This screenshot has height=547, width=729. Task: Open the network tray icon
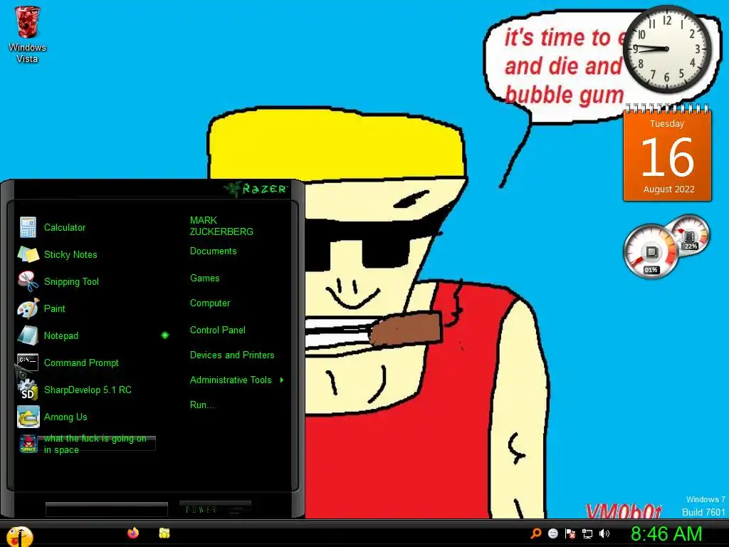587,533
